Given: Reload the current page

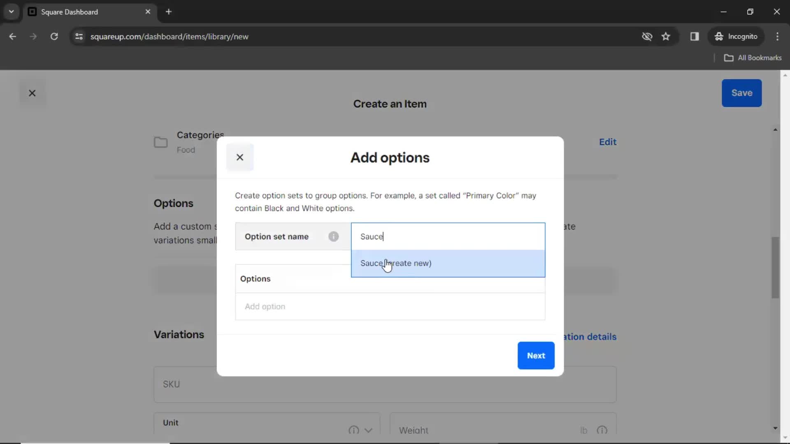Looking at the screenshot, I should pyautogui.click(x=54, y=37).
